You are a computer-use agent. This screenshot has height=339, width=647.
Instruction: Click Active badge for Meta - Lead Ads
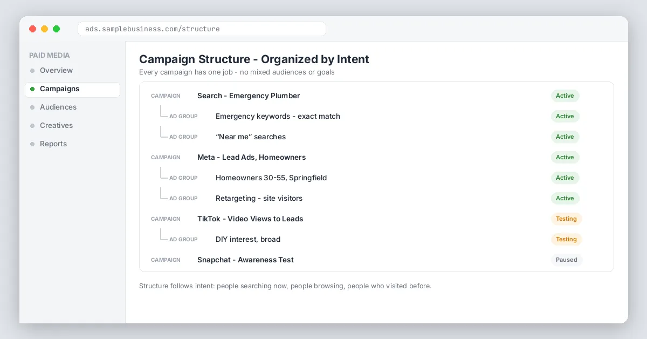[565, 157]
